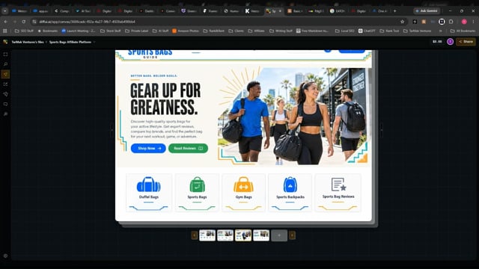The height and width of the screenshot is (269, 479).
Task: Click Read Reviews green button
Action: point(188,148)
